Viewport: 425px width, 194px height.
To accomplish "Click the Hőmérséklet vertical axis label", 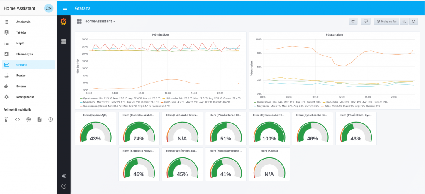I will (78, 66).
